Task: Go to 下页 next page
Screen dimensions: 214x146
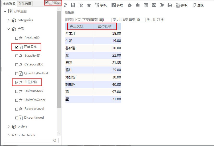Action: [x=86, y=20]
